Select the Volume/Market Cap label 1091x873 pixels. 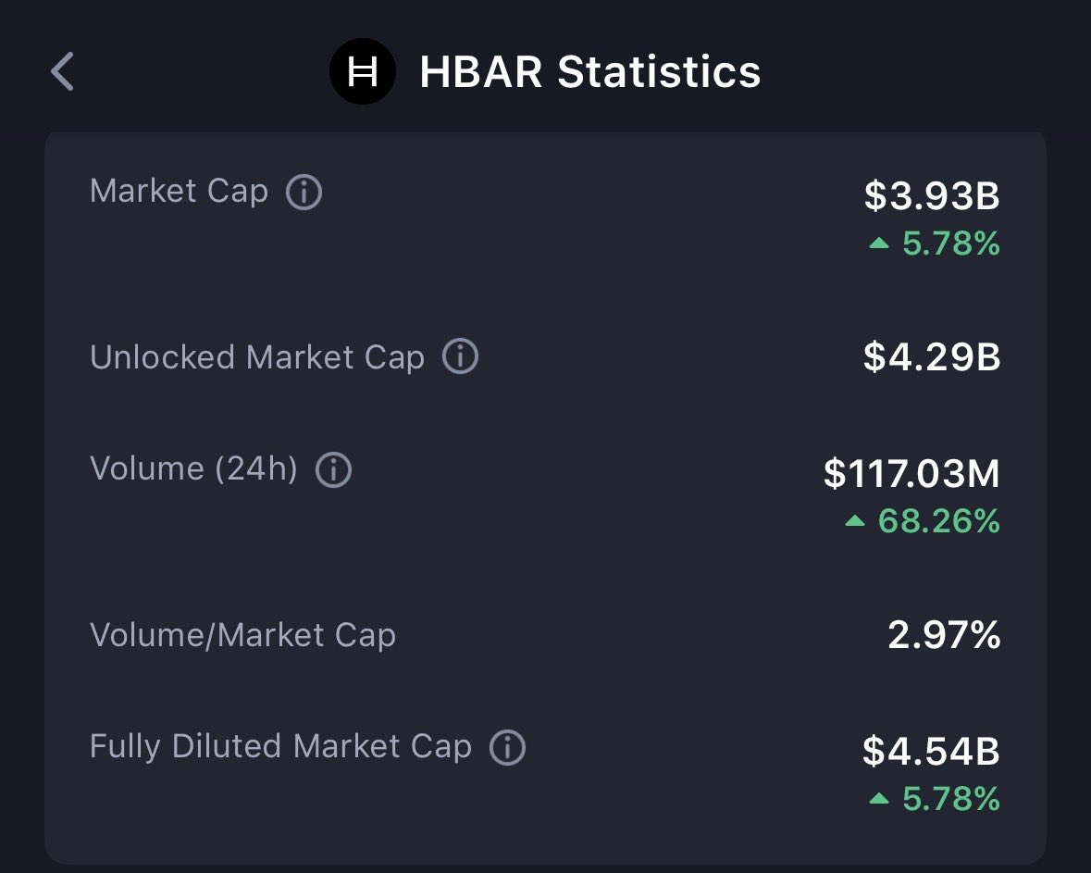pos(242,636)
